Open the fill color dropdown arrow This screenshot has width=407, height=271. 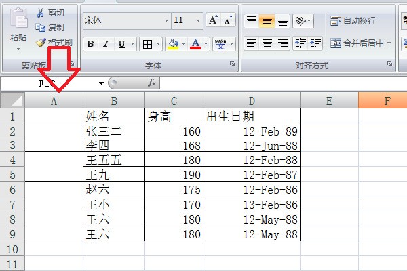point(184,44)
